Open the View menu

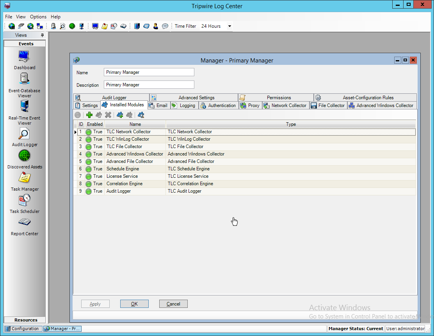[21, 17]
